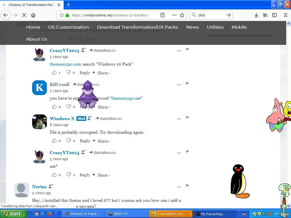Screen dimensions: 291x218
Task: Expand Share options under KilUrself's comment
Action: tap(104, 107)
